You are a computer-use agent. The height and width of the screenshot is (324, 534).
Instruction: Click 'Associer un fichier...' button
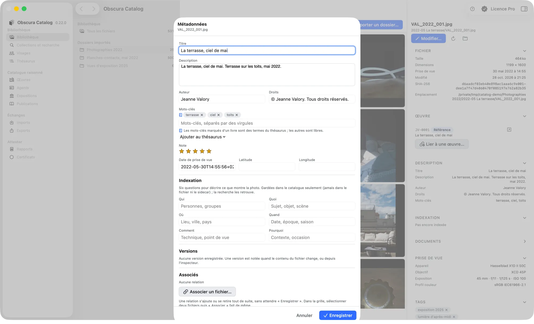[x=207, y=292]
